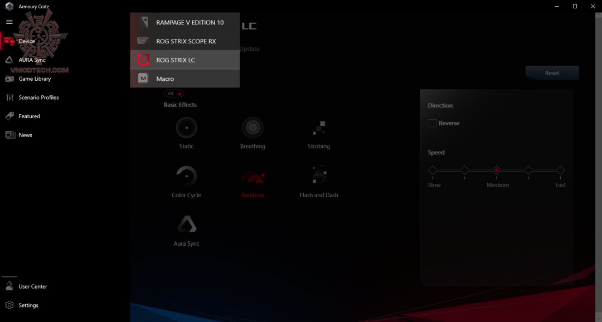This screenshot has width=602, height=322.
Task: Click the Game Library controller icon
Action: (x=9, y=79)
